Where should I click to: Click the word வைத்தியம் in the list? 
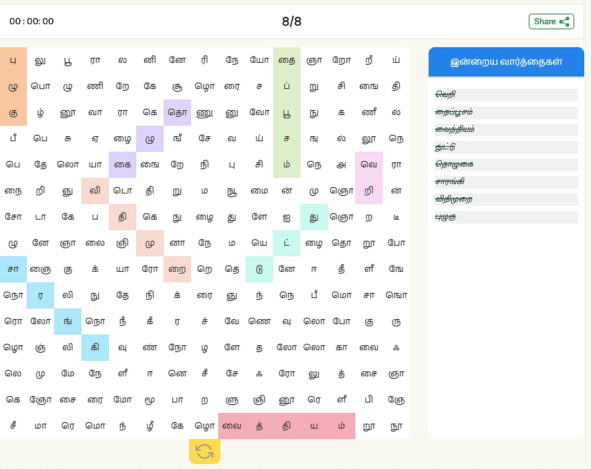[455, 129]
